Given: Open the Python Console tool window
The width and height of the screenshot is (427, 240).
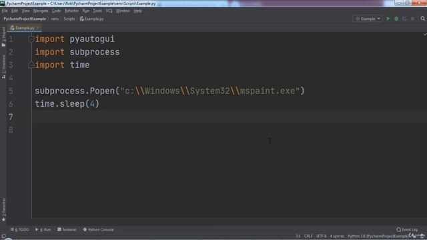Looking at the screenshot, I should pos(98,229).
